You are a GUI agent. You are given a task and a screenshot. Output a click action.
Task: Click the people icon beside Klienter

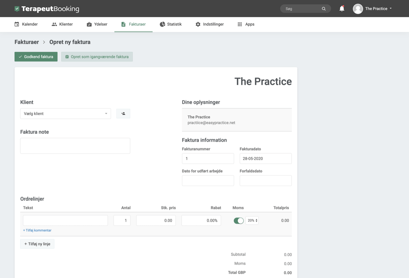[x=54, y=24]
